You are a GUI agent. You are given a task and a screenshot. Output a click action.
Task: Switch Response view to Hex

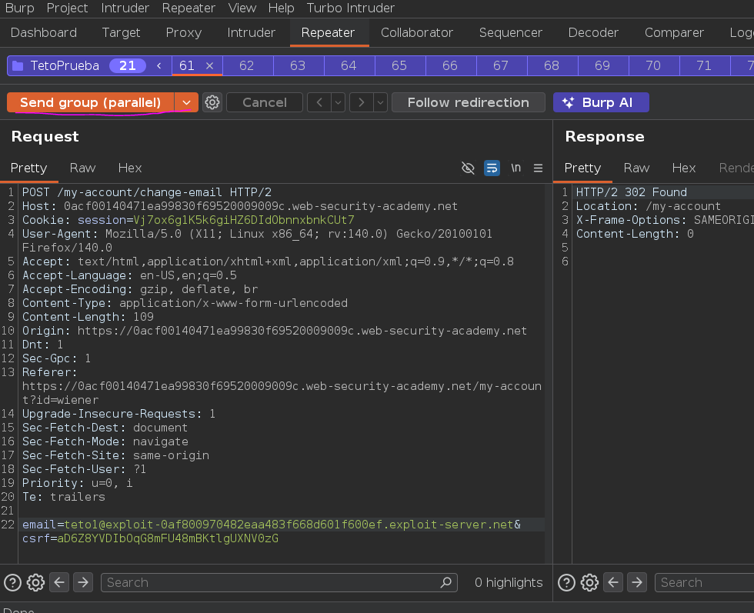[x=684, y=168]
